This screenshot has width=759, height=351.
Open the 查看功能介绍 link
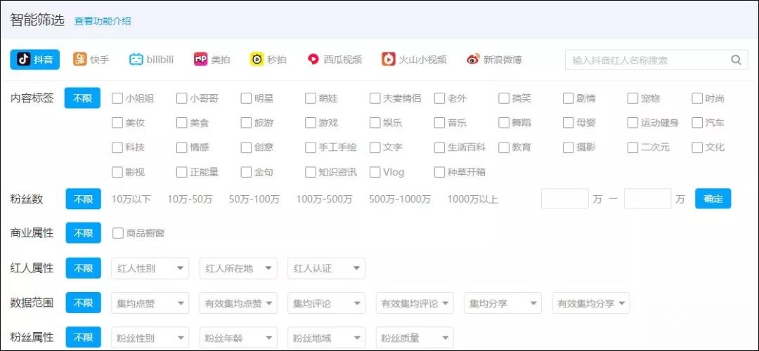click(x=103, y=21)
